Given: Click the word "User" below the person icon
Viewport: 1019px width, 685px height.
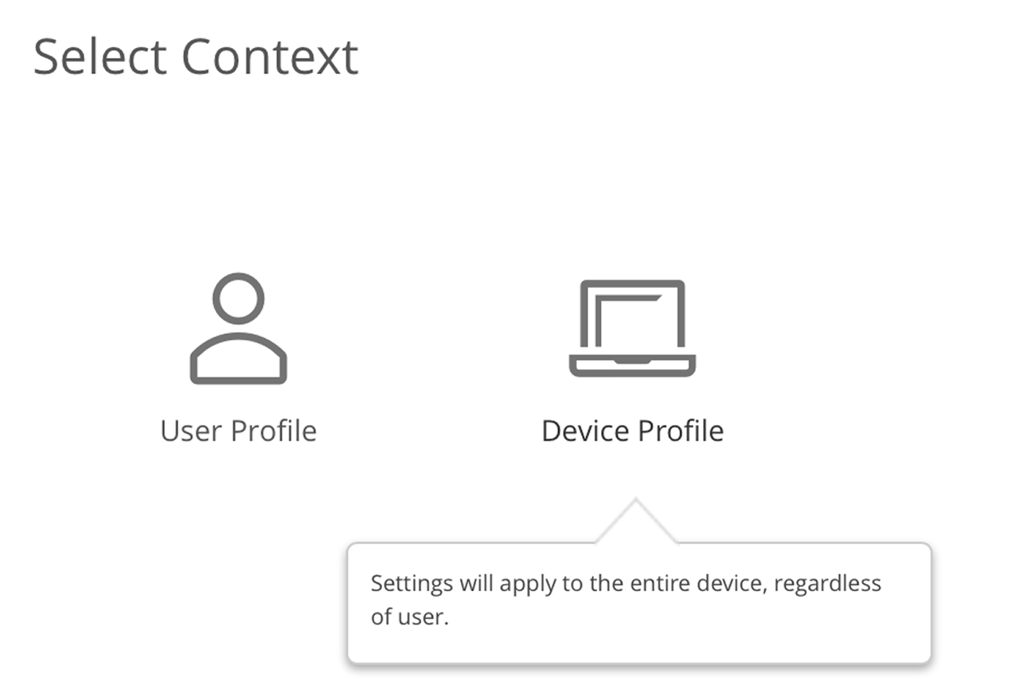Looking at the screenshot, I should (191, 431).
